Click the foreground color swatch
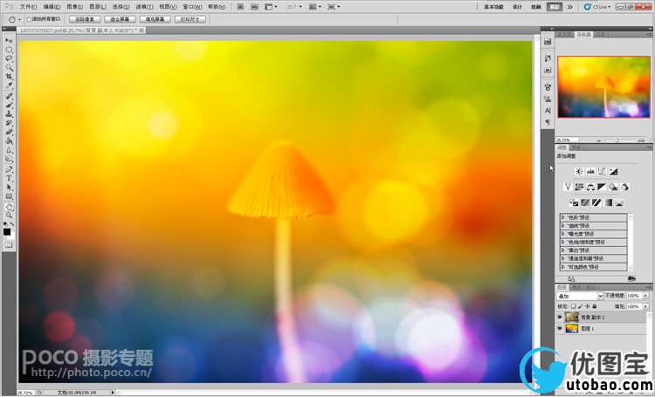Viewport: 655px width, 397px height. pos(7,230)
